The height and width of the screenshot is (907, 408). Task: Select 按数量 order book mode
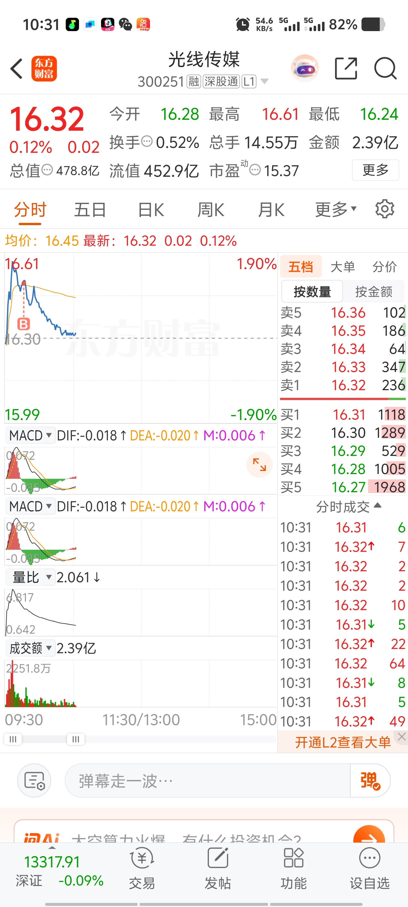[x=312, y=292]
